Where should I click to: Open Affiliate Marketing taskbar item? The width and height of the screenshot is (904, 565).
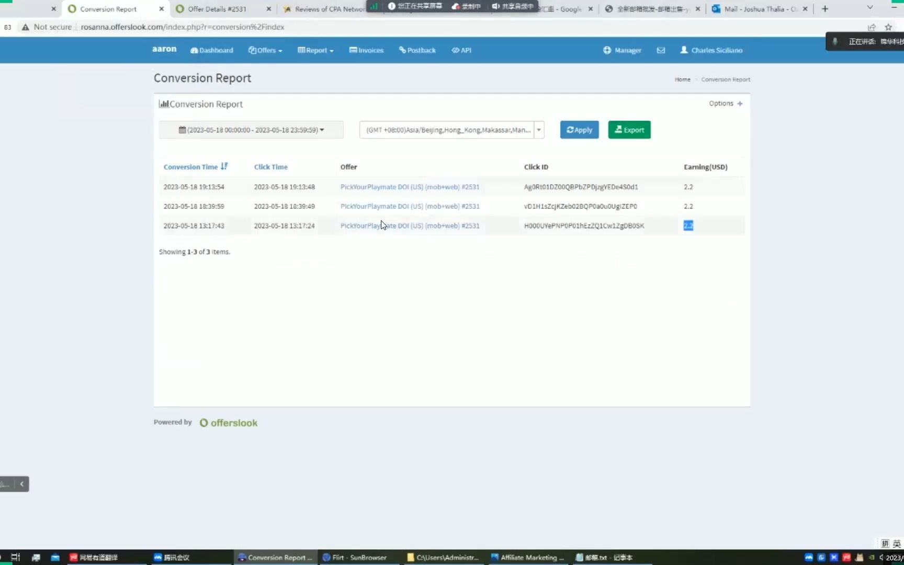tap(527, 557)
